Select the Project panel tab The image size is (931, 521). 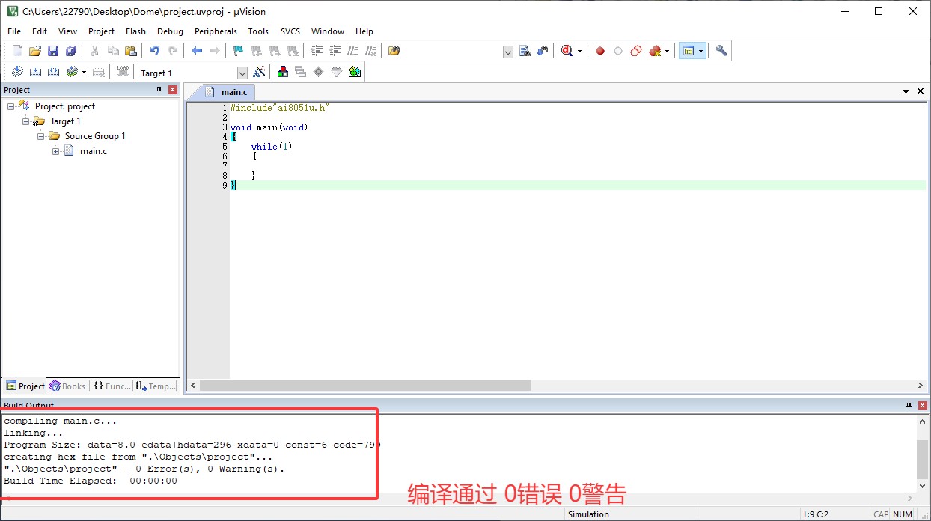(x=25, y=386)
